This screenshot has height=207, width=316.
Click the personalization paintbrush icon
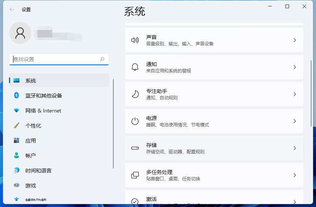[x=16, y=126]
